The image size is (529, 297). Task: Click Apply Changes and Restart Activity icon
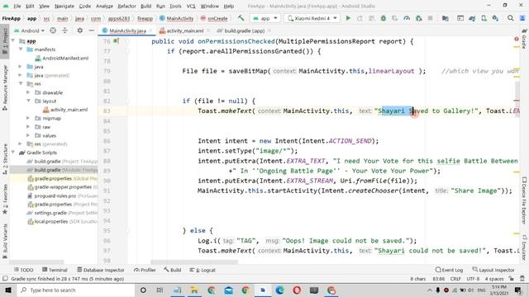click(360, 18)
